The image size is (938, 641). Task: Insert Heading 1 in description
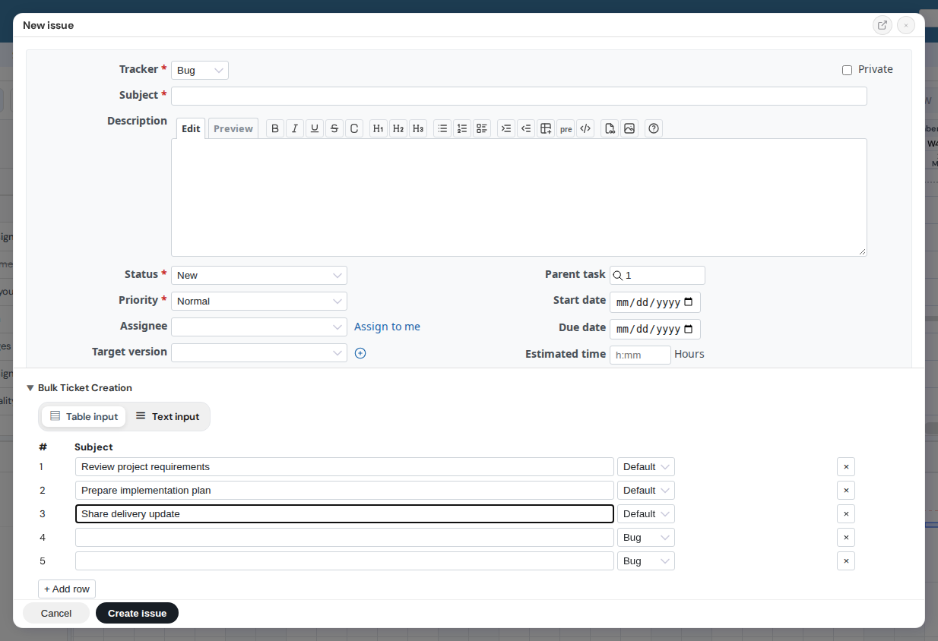(x=379, y=128)
